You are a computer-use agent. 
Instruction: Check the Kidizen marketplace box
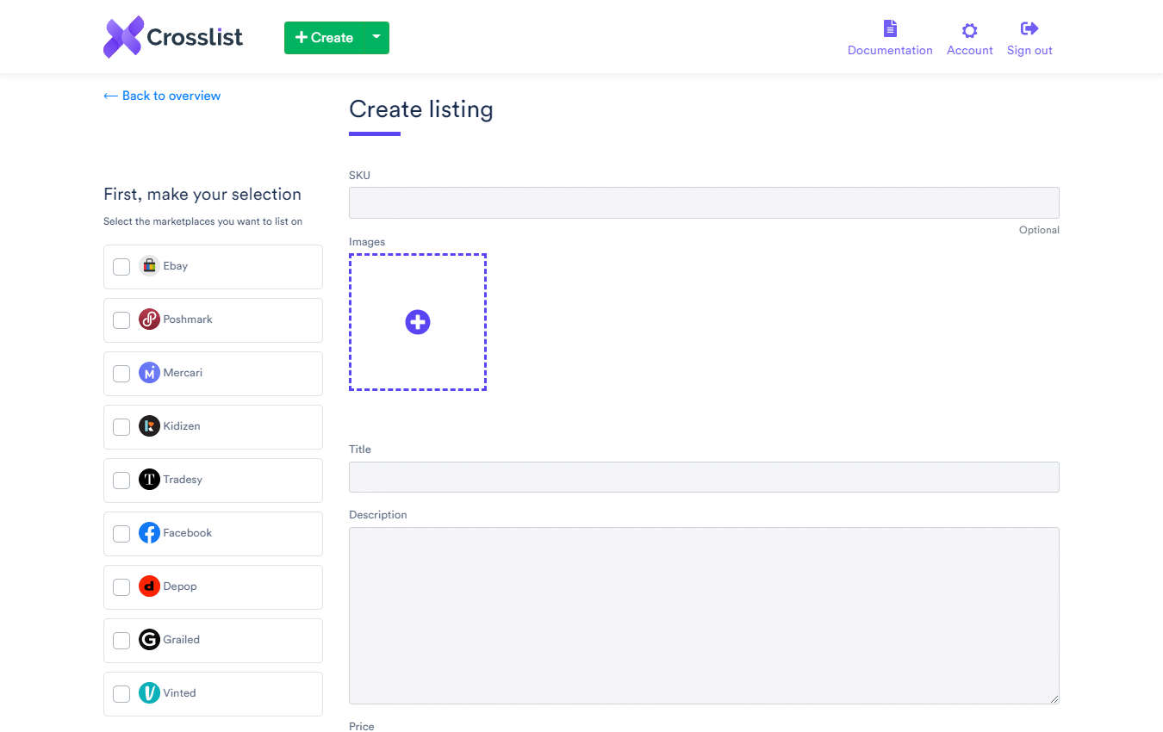(121, 427)
